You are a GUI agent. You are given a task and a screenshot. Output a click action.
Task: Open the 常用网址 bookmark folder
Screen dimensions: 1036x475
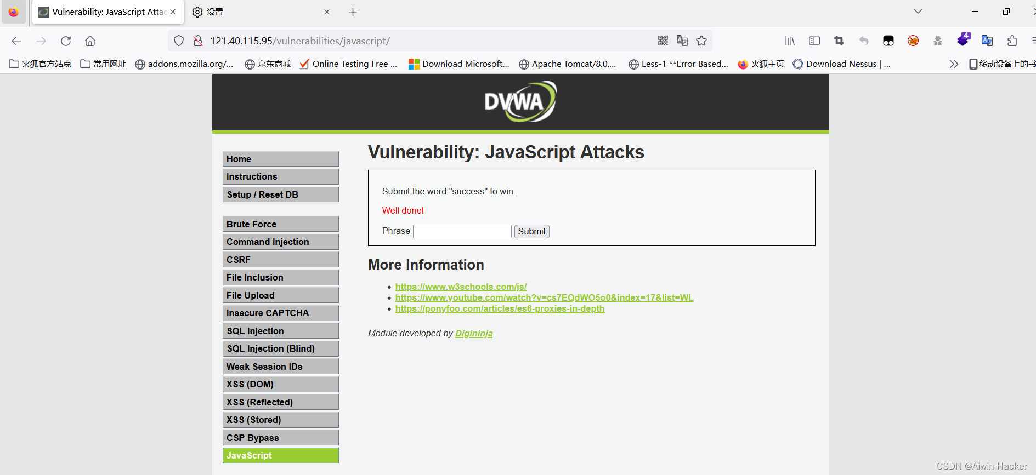(103, 64)
